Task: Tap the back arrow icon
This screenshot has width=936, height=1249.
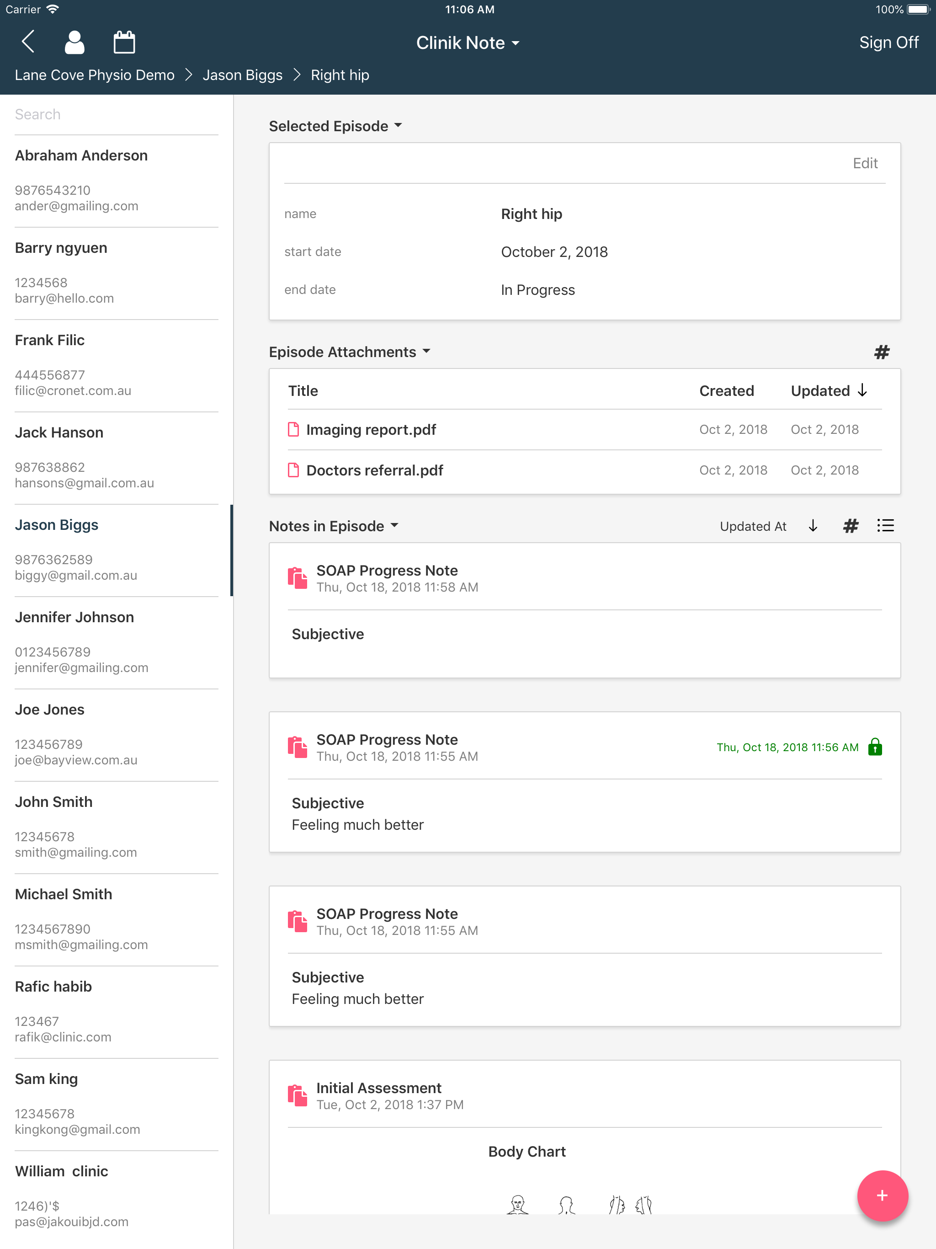Action: pyautogui.click(x=28, y=42)
